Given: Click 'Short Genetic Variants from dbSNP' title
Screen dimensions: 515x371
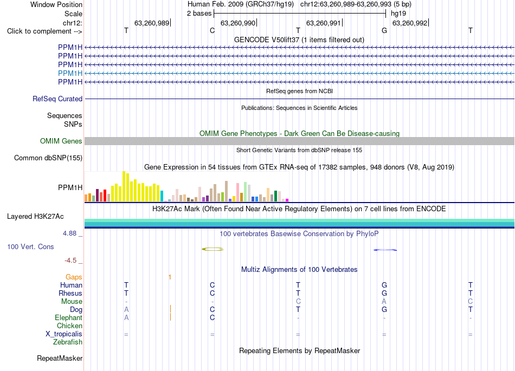Looking at the screenshot, I should (299, 150).
